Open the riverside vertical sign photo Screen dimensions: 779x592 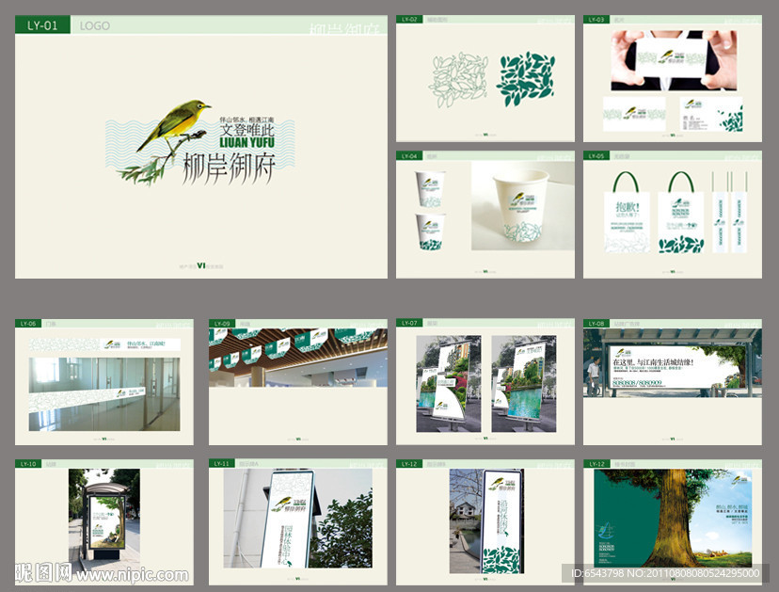click(487, 520)
